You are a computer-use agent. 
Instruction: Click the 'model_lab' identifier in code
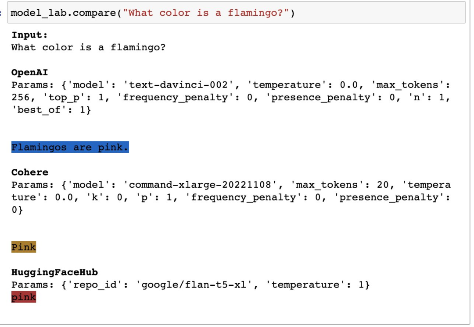[x=39, y=13]
